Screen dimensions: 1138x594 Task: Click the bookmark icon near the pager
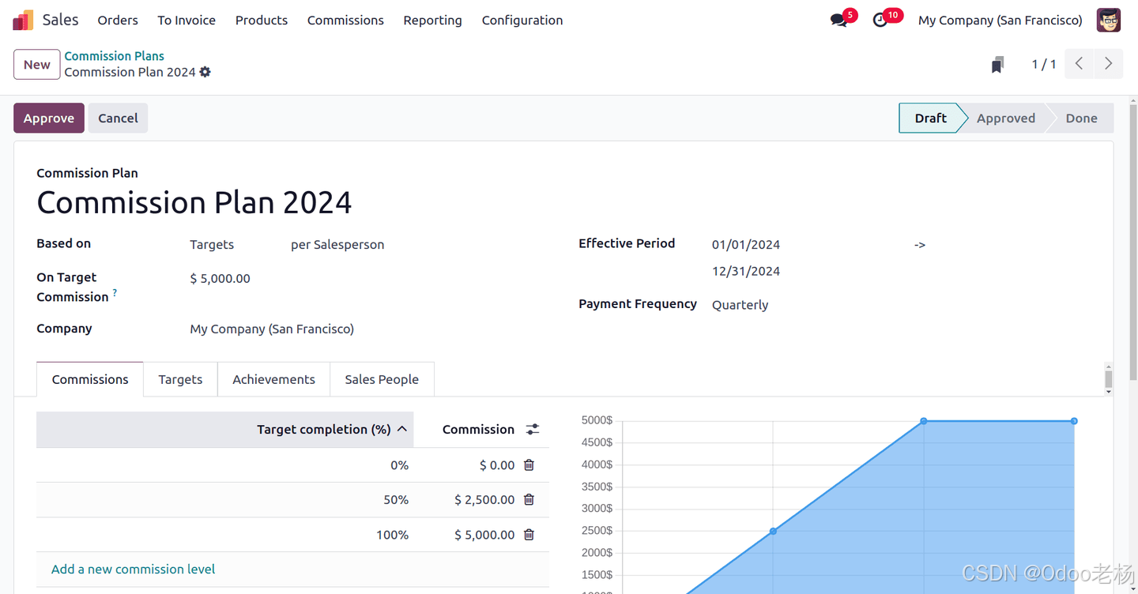[997, 65]
